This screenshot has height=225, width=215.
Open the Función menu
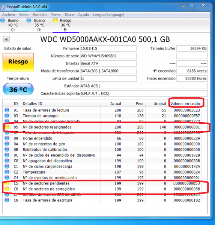[40, 15]
